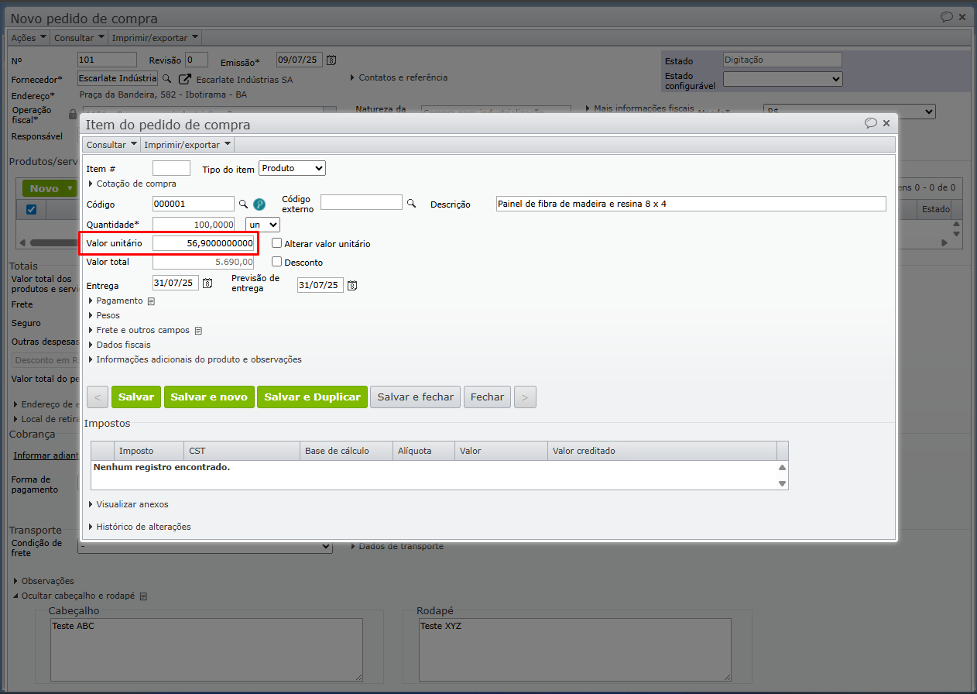Click the comment bubble icon in item dialog
The image size is (977, 694).
[871, 123]
